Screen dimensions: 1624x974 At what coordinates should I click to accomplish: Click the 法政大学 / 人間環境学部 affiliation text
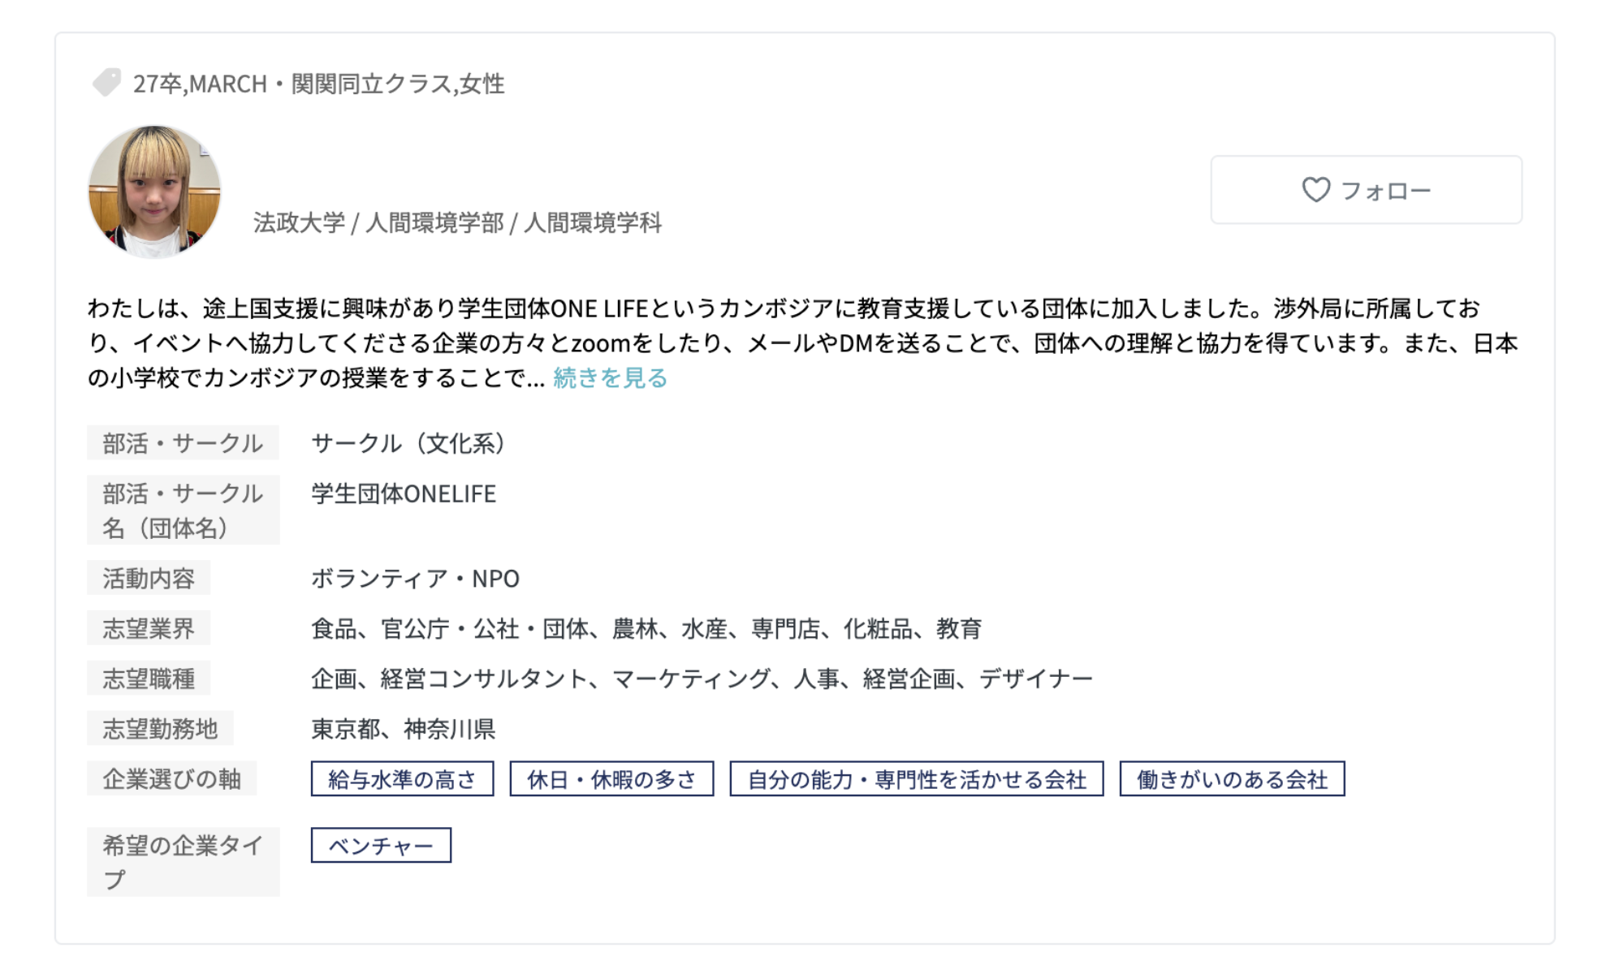click(457, 222)
